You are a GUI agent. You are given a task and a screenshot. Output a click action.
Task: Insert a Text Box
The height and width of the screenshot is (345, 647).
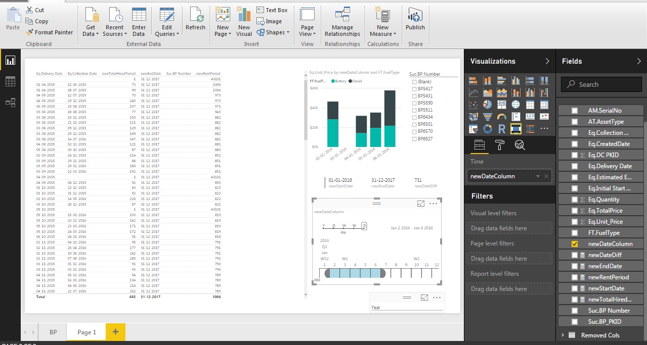272,10
